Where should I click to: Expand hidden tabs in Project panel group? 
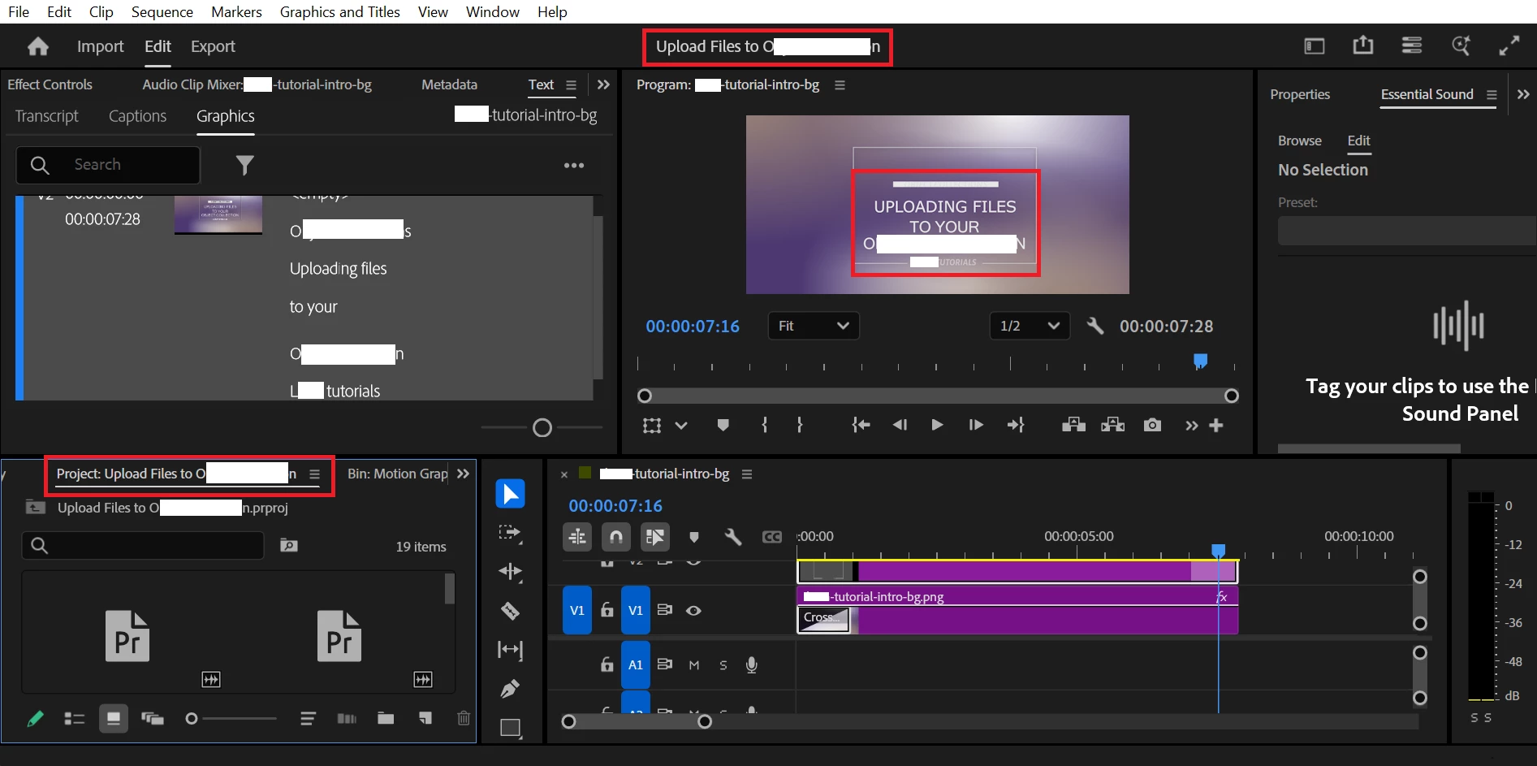pos(463,474)
